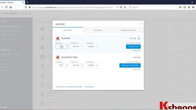Image resolution: width=196 pixels, height=110 pixels.
Task: Open AutoCAD Win 64 platform dropdown
Action: click(77, 46)
